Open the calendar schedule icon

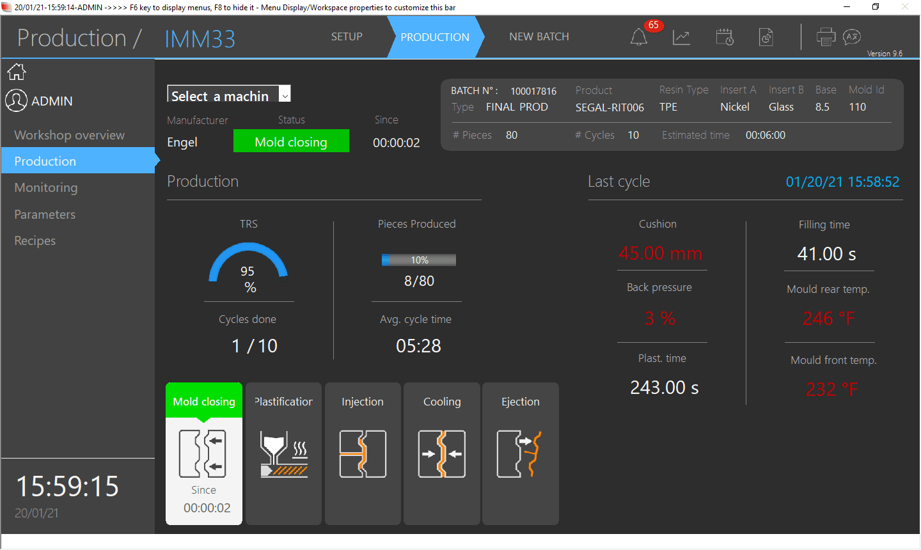pos(724,37)
